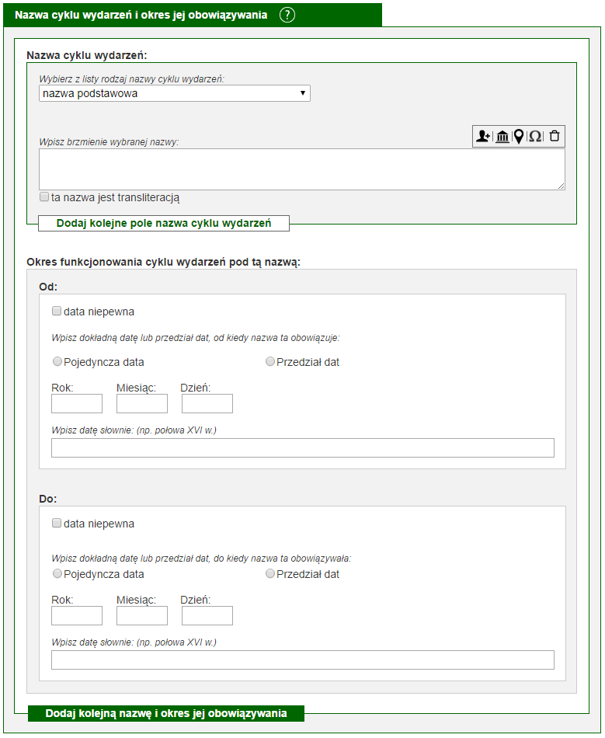The width and height of the screenshot is (605, 738).
Task: Click the Rok field in Od section
Action: pos(77,404)
